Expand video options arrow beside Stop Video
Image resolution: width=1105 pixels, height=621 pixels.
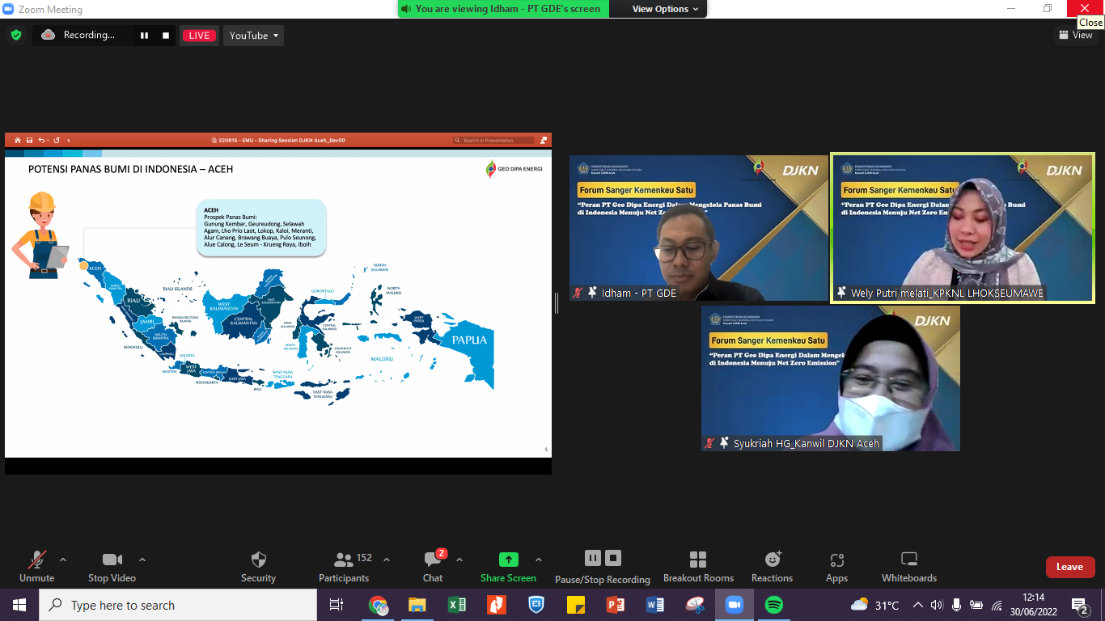(142, 560)
